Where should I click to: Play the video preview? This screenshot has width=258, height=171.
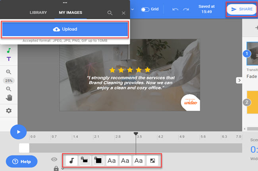[x=18, y=132]
